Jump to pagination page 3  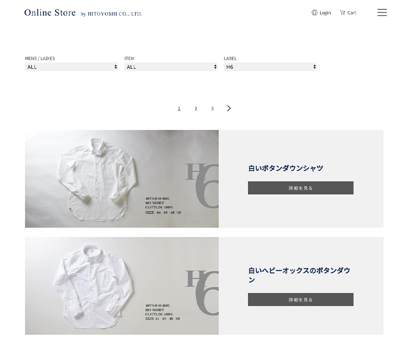212,108
